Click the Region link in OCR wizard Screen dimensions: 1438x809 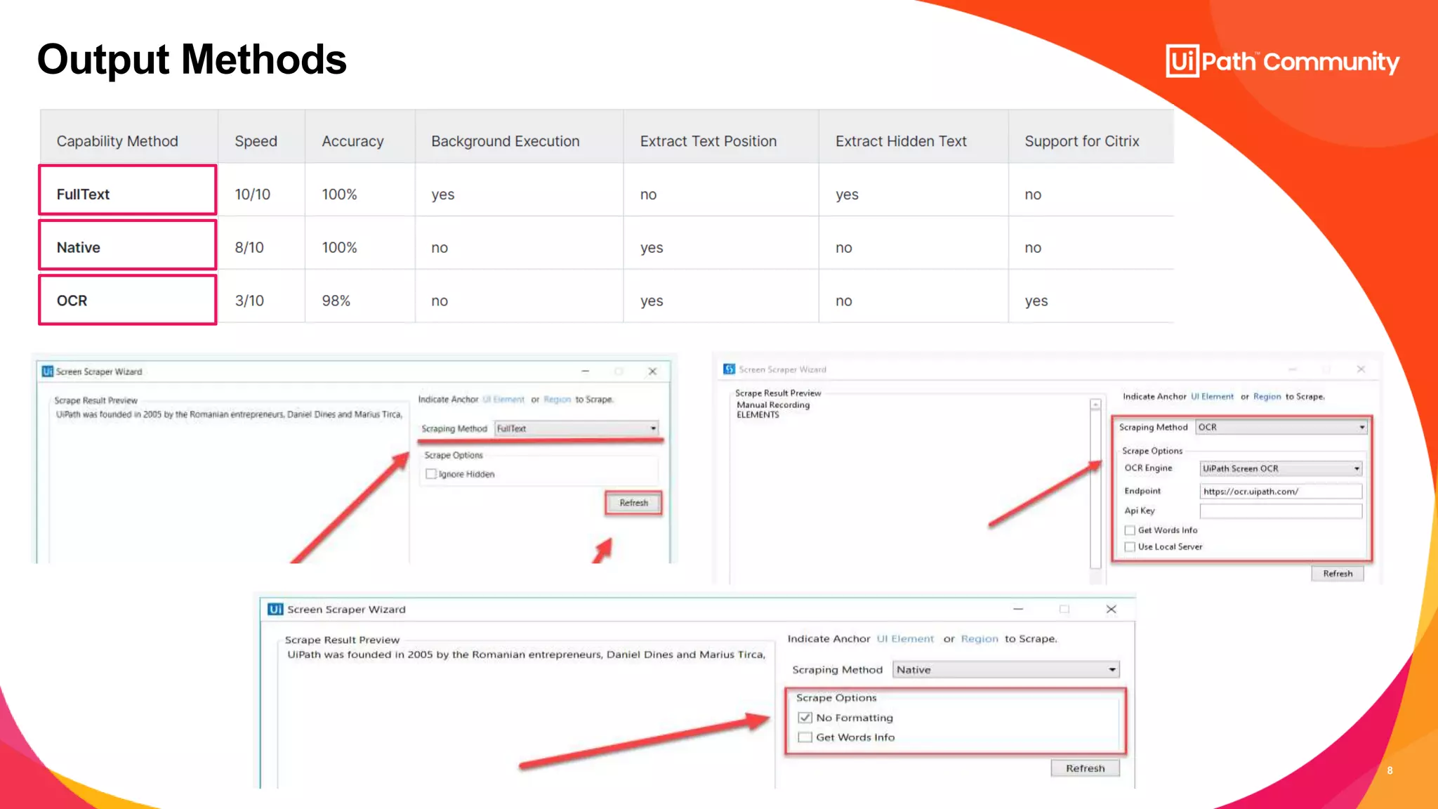[1267, 397]
